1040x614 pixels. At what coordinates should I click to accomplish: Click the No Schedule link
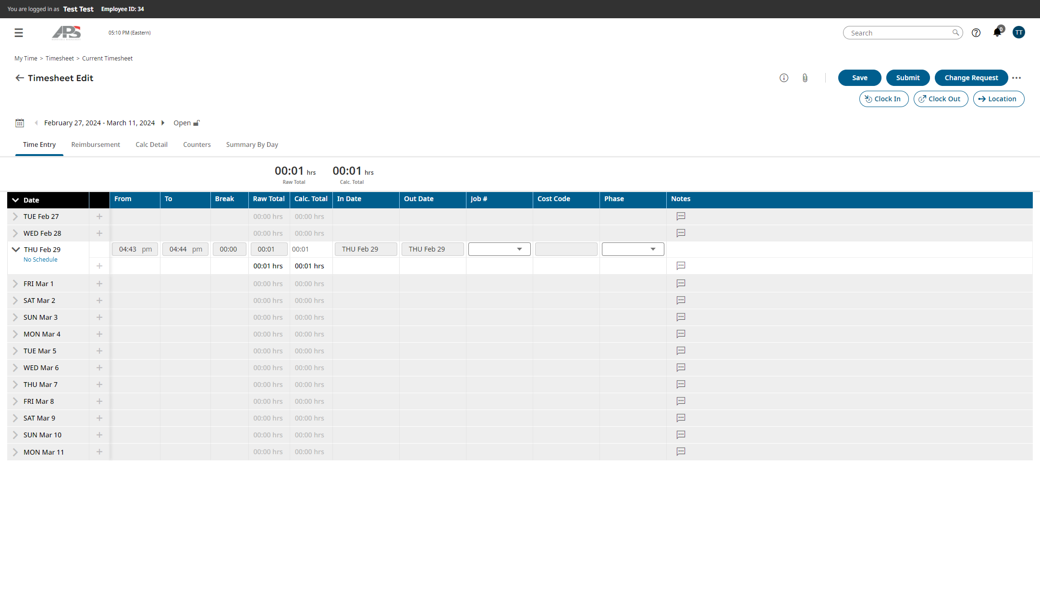(40, 260)
